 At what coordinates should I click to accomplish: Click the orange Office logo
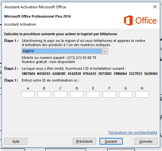(140, 20)
